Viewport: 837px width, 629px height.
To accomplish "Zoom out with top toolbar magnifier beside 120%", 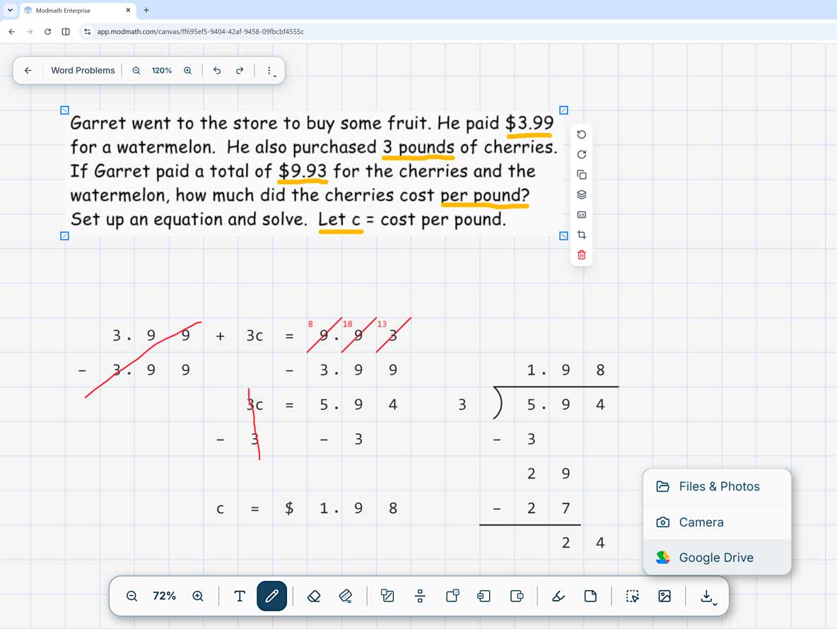I will pyautogui.click(x=136, y=71).
